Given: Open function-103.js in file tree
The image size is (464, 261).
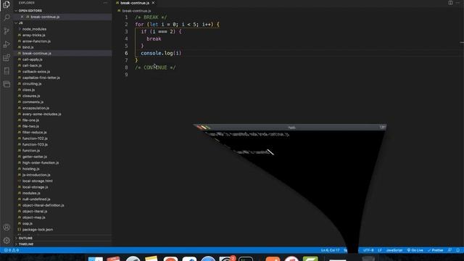Looking at the screenshot, I should pyautogui.click(x=35, y=144).
